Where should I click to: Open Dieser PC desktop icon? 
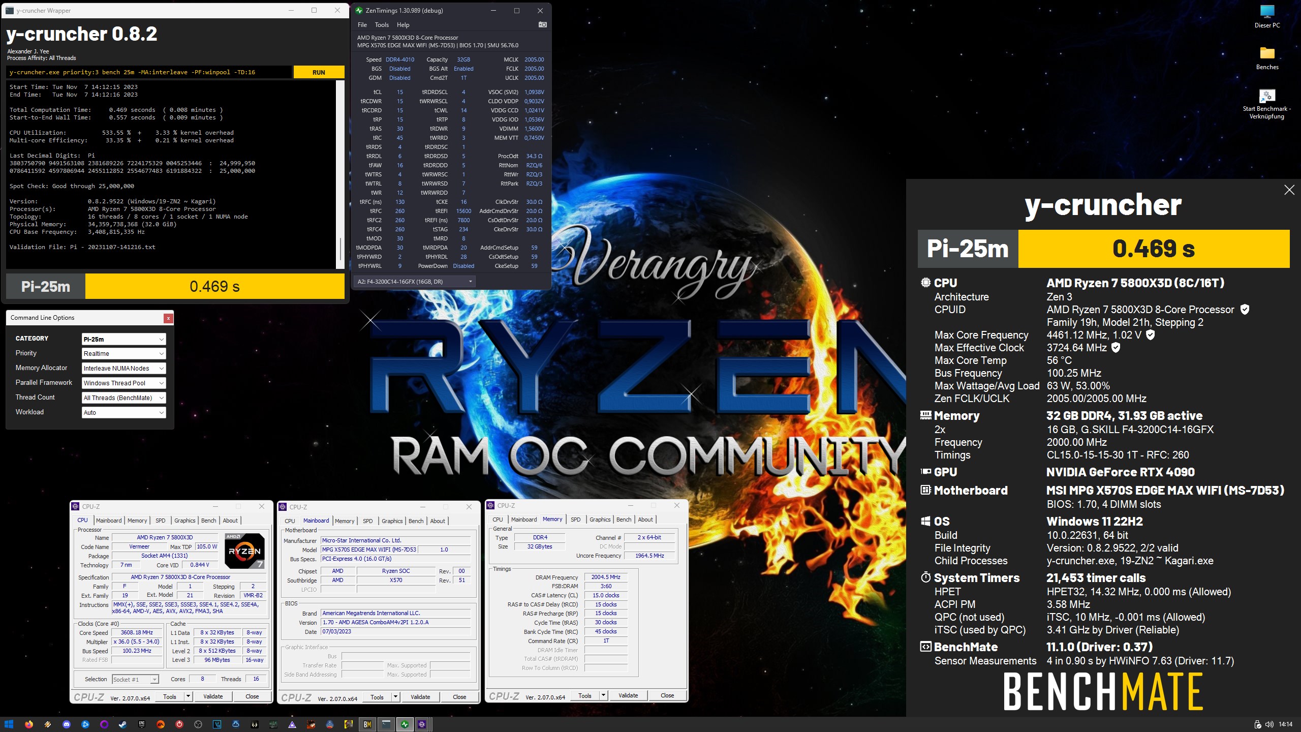(1267, 16)
